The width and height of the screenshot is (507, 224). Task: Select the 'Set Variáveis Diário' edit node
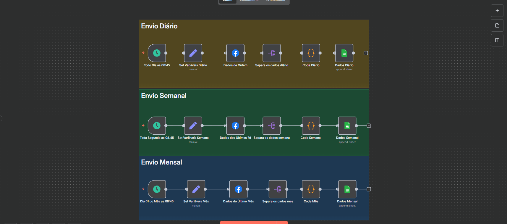coord(193,53)
